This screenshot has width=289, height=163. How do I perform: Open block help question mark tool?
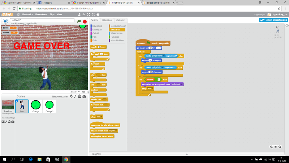tap(98, 14)
